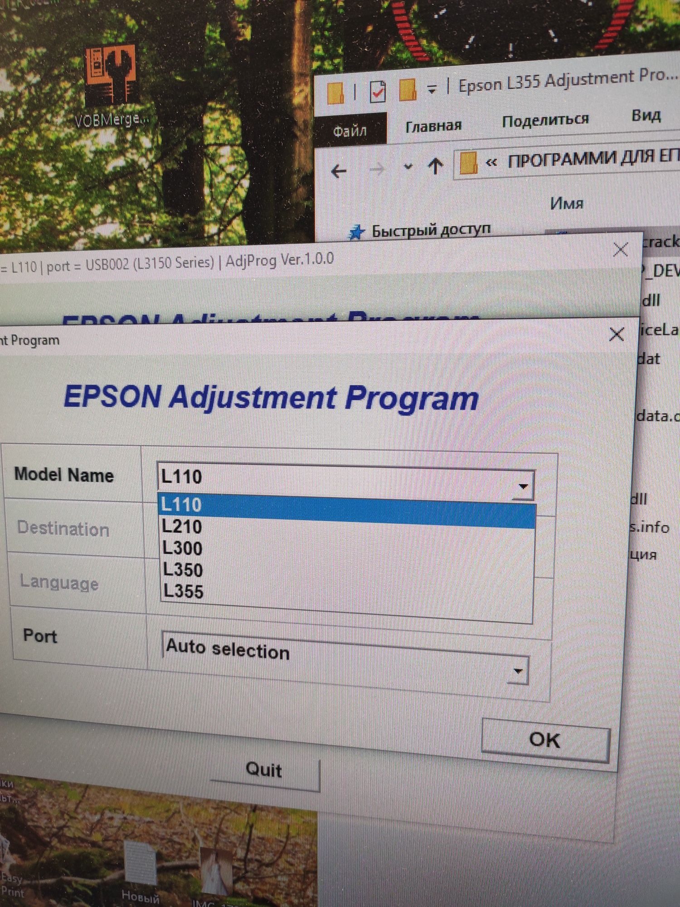This screenshot has height=907, width=680.
Task: Open the Вид ribbon tab
Action: click(x=646, y=116)
